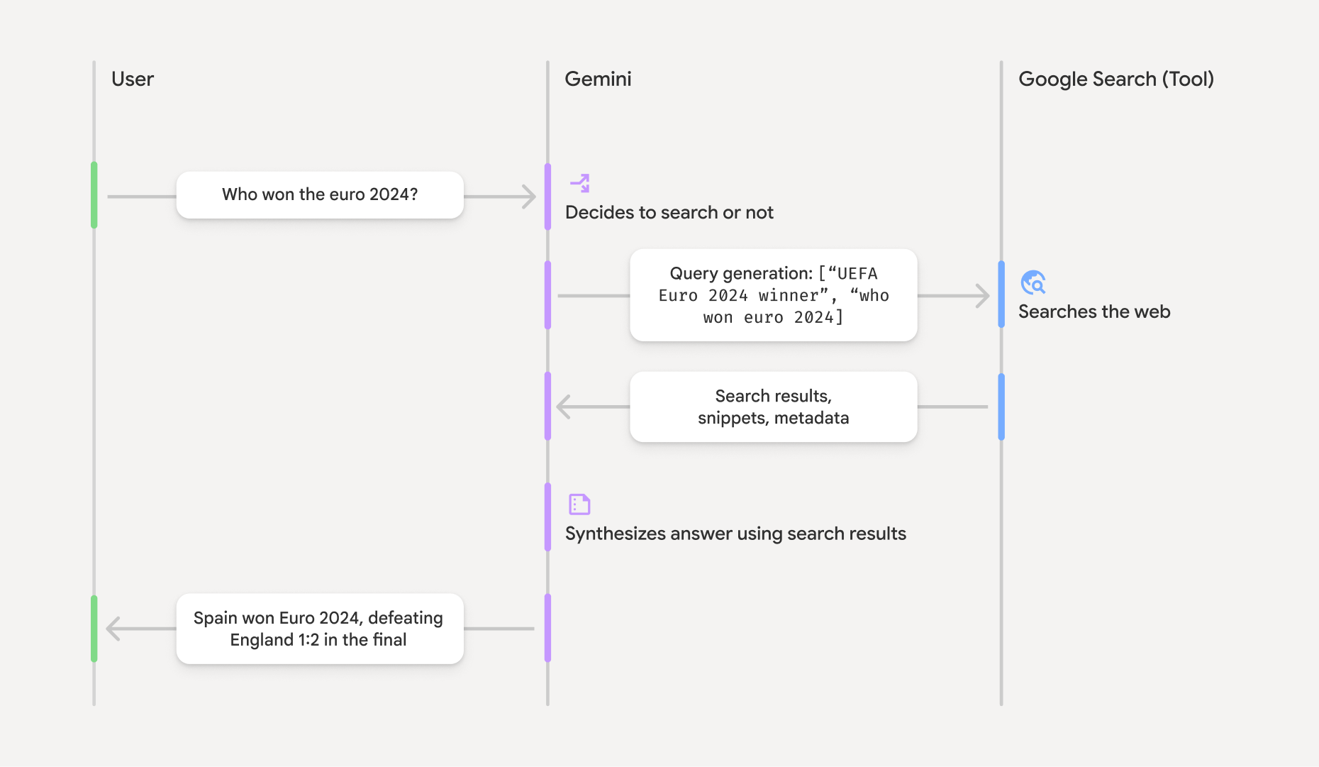1319x767 pixels.
Task: Click the "User" lane header
Action: (x=133, y=79)
